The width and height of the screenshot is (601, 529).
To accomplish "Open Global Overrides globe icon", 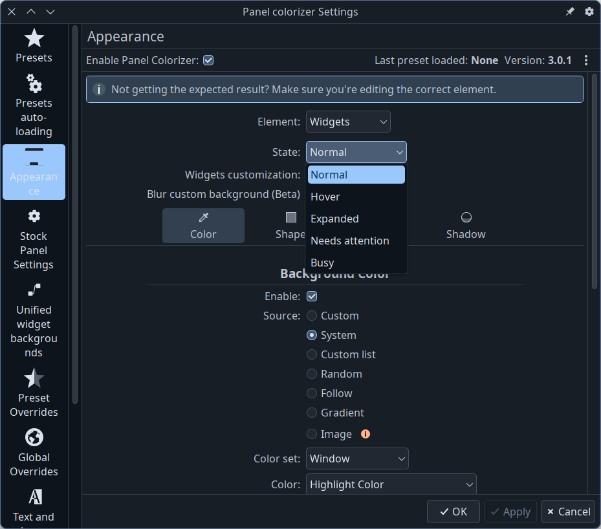I will 34,437.
